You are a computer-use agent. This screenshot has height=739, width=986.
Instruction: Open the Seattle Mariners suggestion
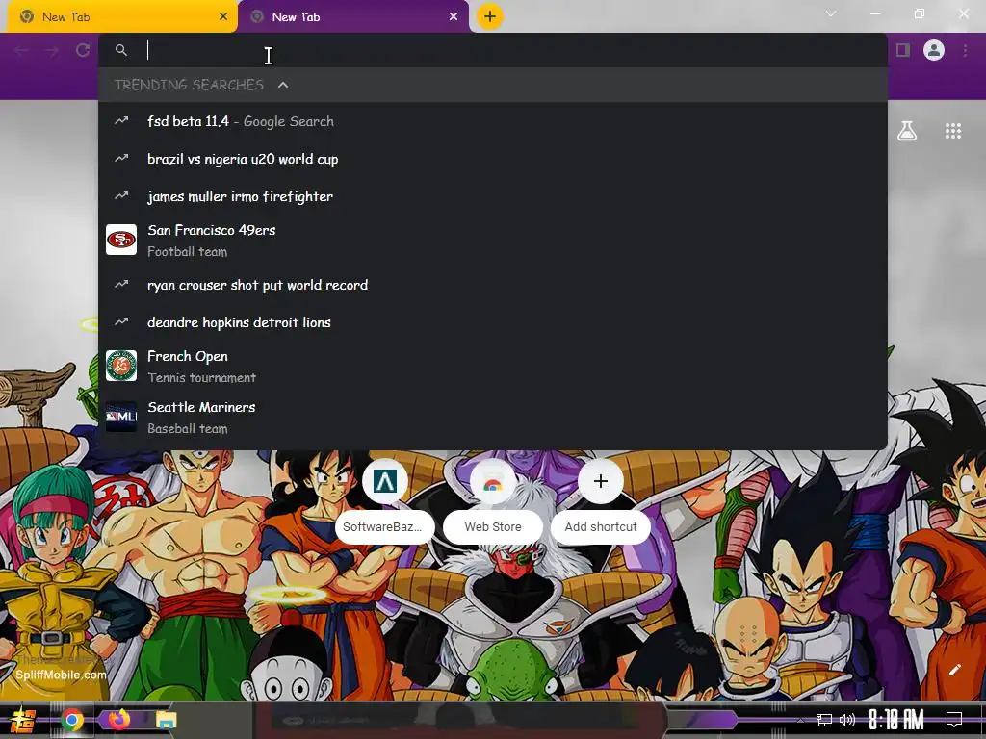(x=492, y=418)
